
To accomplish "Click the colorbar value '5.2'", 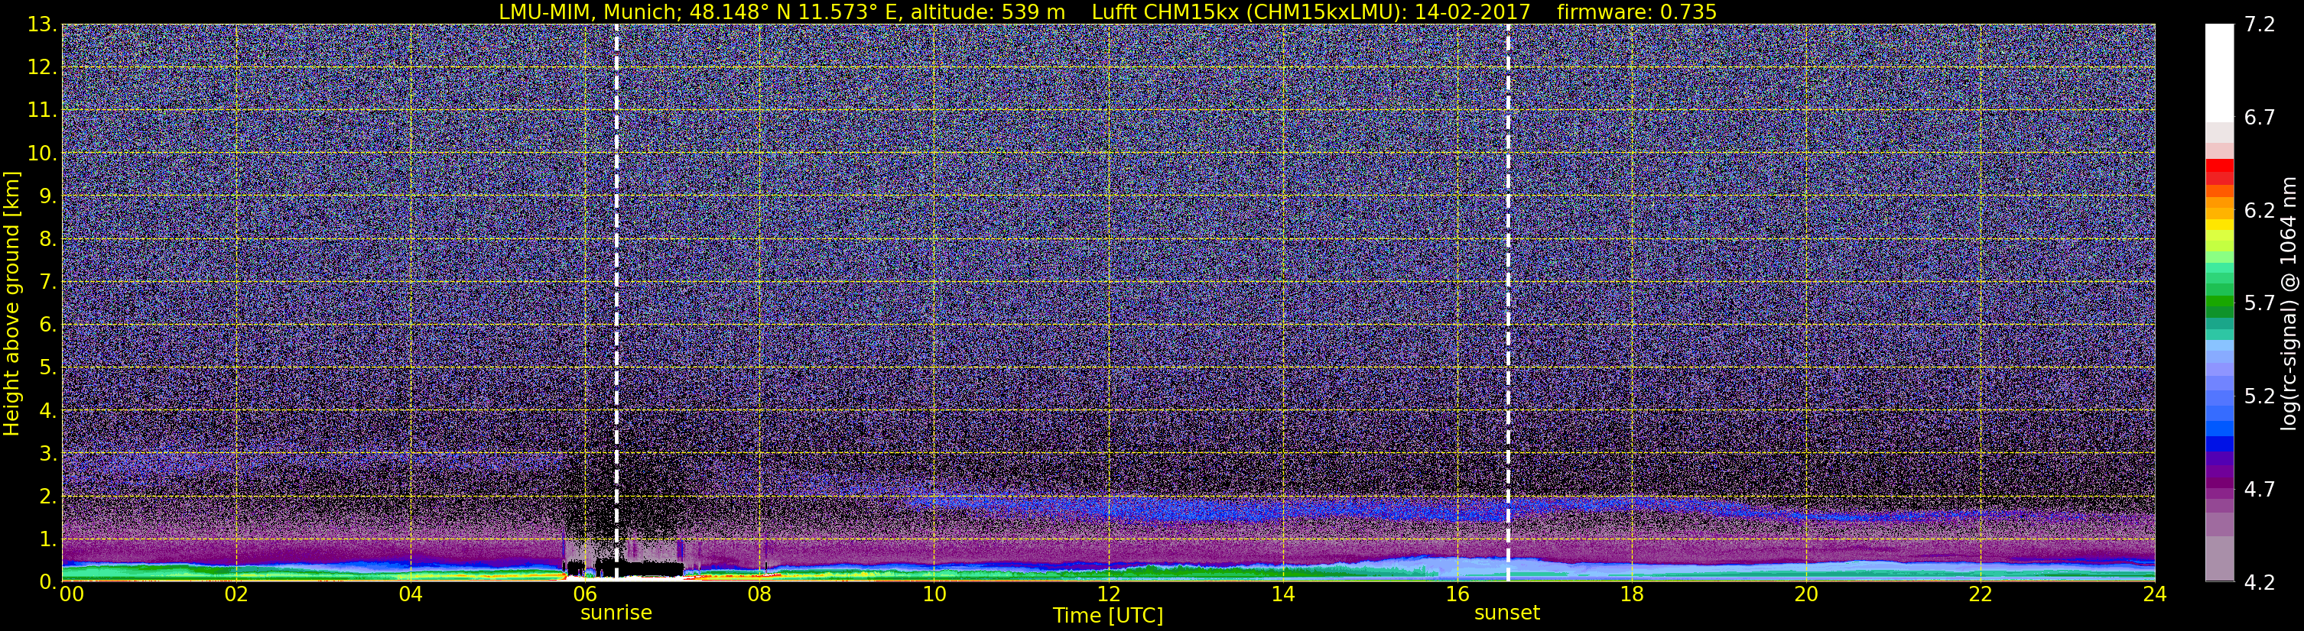I will pyautogui.click(x=2260, y=396).
